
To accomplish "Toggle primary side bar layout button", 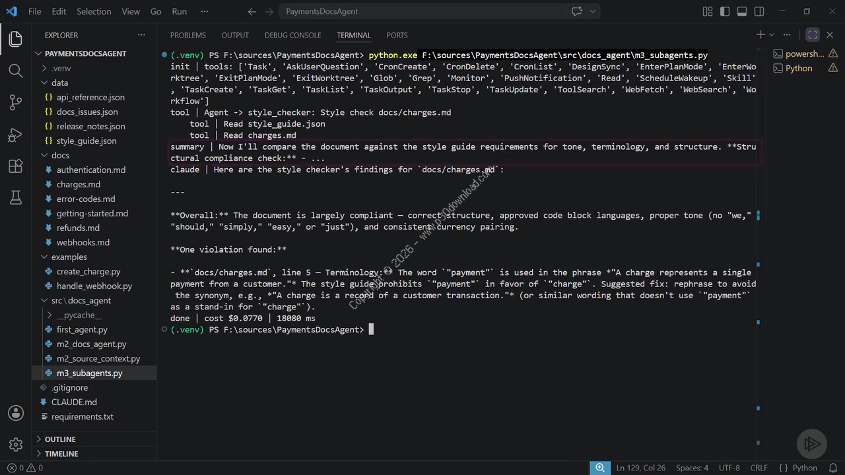I will pos(725,11).
